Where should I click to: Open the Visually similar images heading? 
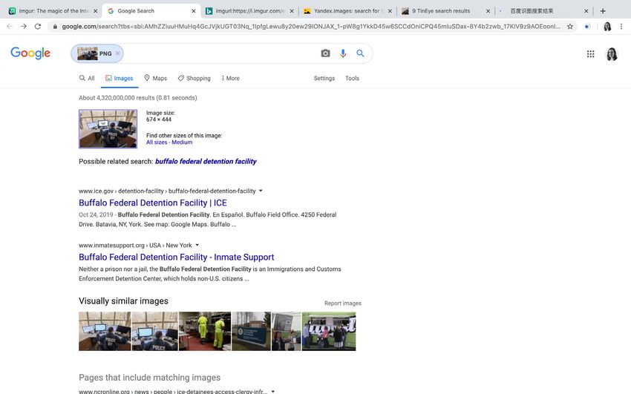click(x=123, y=301)
